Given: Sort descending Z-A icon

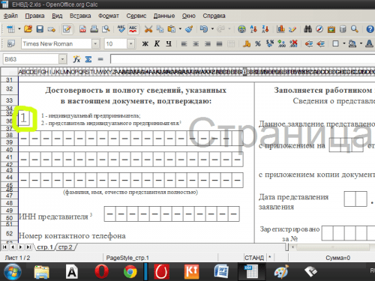Looking at the screenshot, I should click(265, 29).
